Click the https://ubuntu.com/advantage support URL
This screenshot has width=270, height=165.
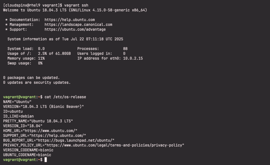(75, 29)
